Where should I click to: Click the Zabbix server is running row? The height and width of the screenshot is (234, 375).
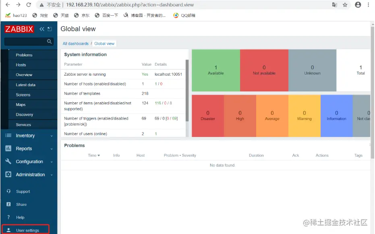click(123, 75)
